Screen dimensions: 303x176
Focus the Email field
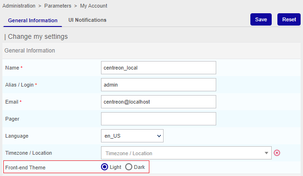(158, 102)
